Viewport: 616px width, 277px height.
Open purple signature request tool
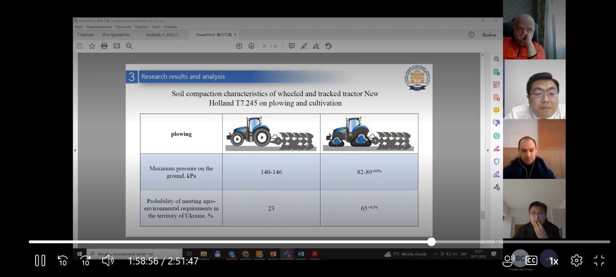click(x=497, y=174)
